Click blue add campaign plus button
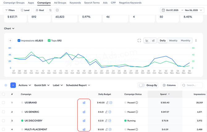The image size is (207, 132). 13,85
